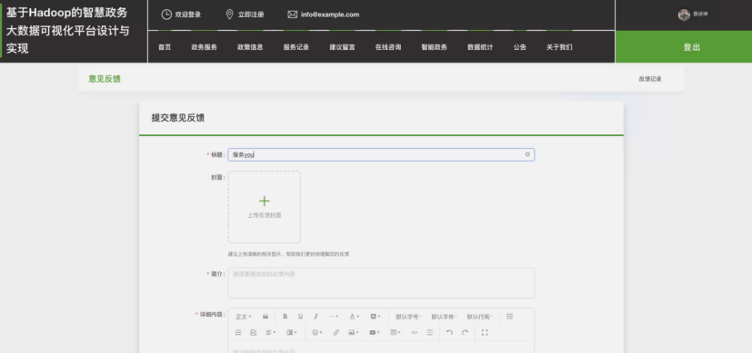Switch the editor to fullscreen
This screenshot has width=752, height=353.
[485, 332]
